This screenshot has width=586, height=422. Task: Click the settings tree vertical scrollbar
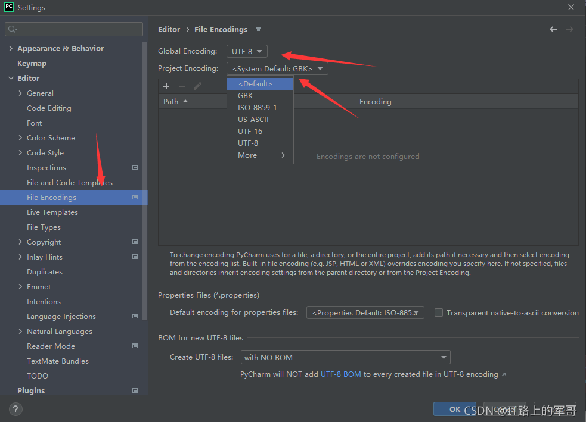tap(145, 181)
